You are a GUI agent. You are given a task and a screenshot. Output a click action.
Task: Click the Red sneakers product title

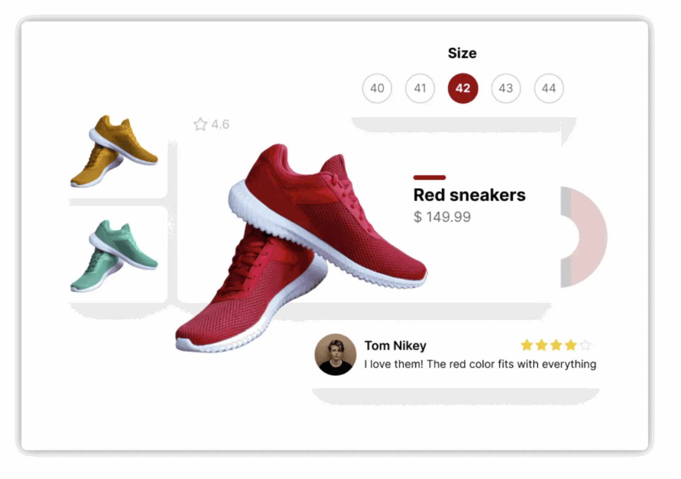pos(469,195)
